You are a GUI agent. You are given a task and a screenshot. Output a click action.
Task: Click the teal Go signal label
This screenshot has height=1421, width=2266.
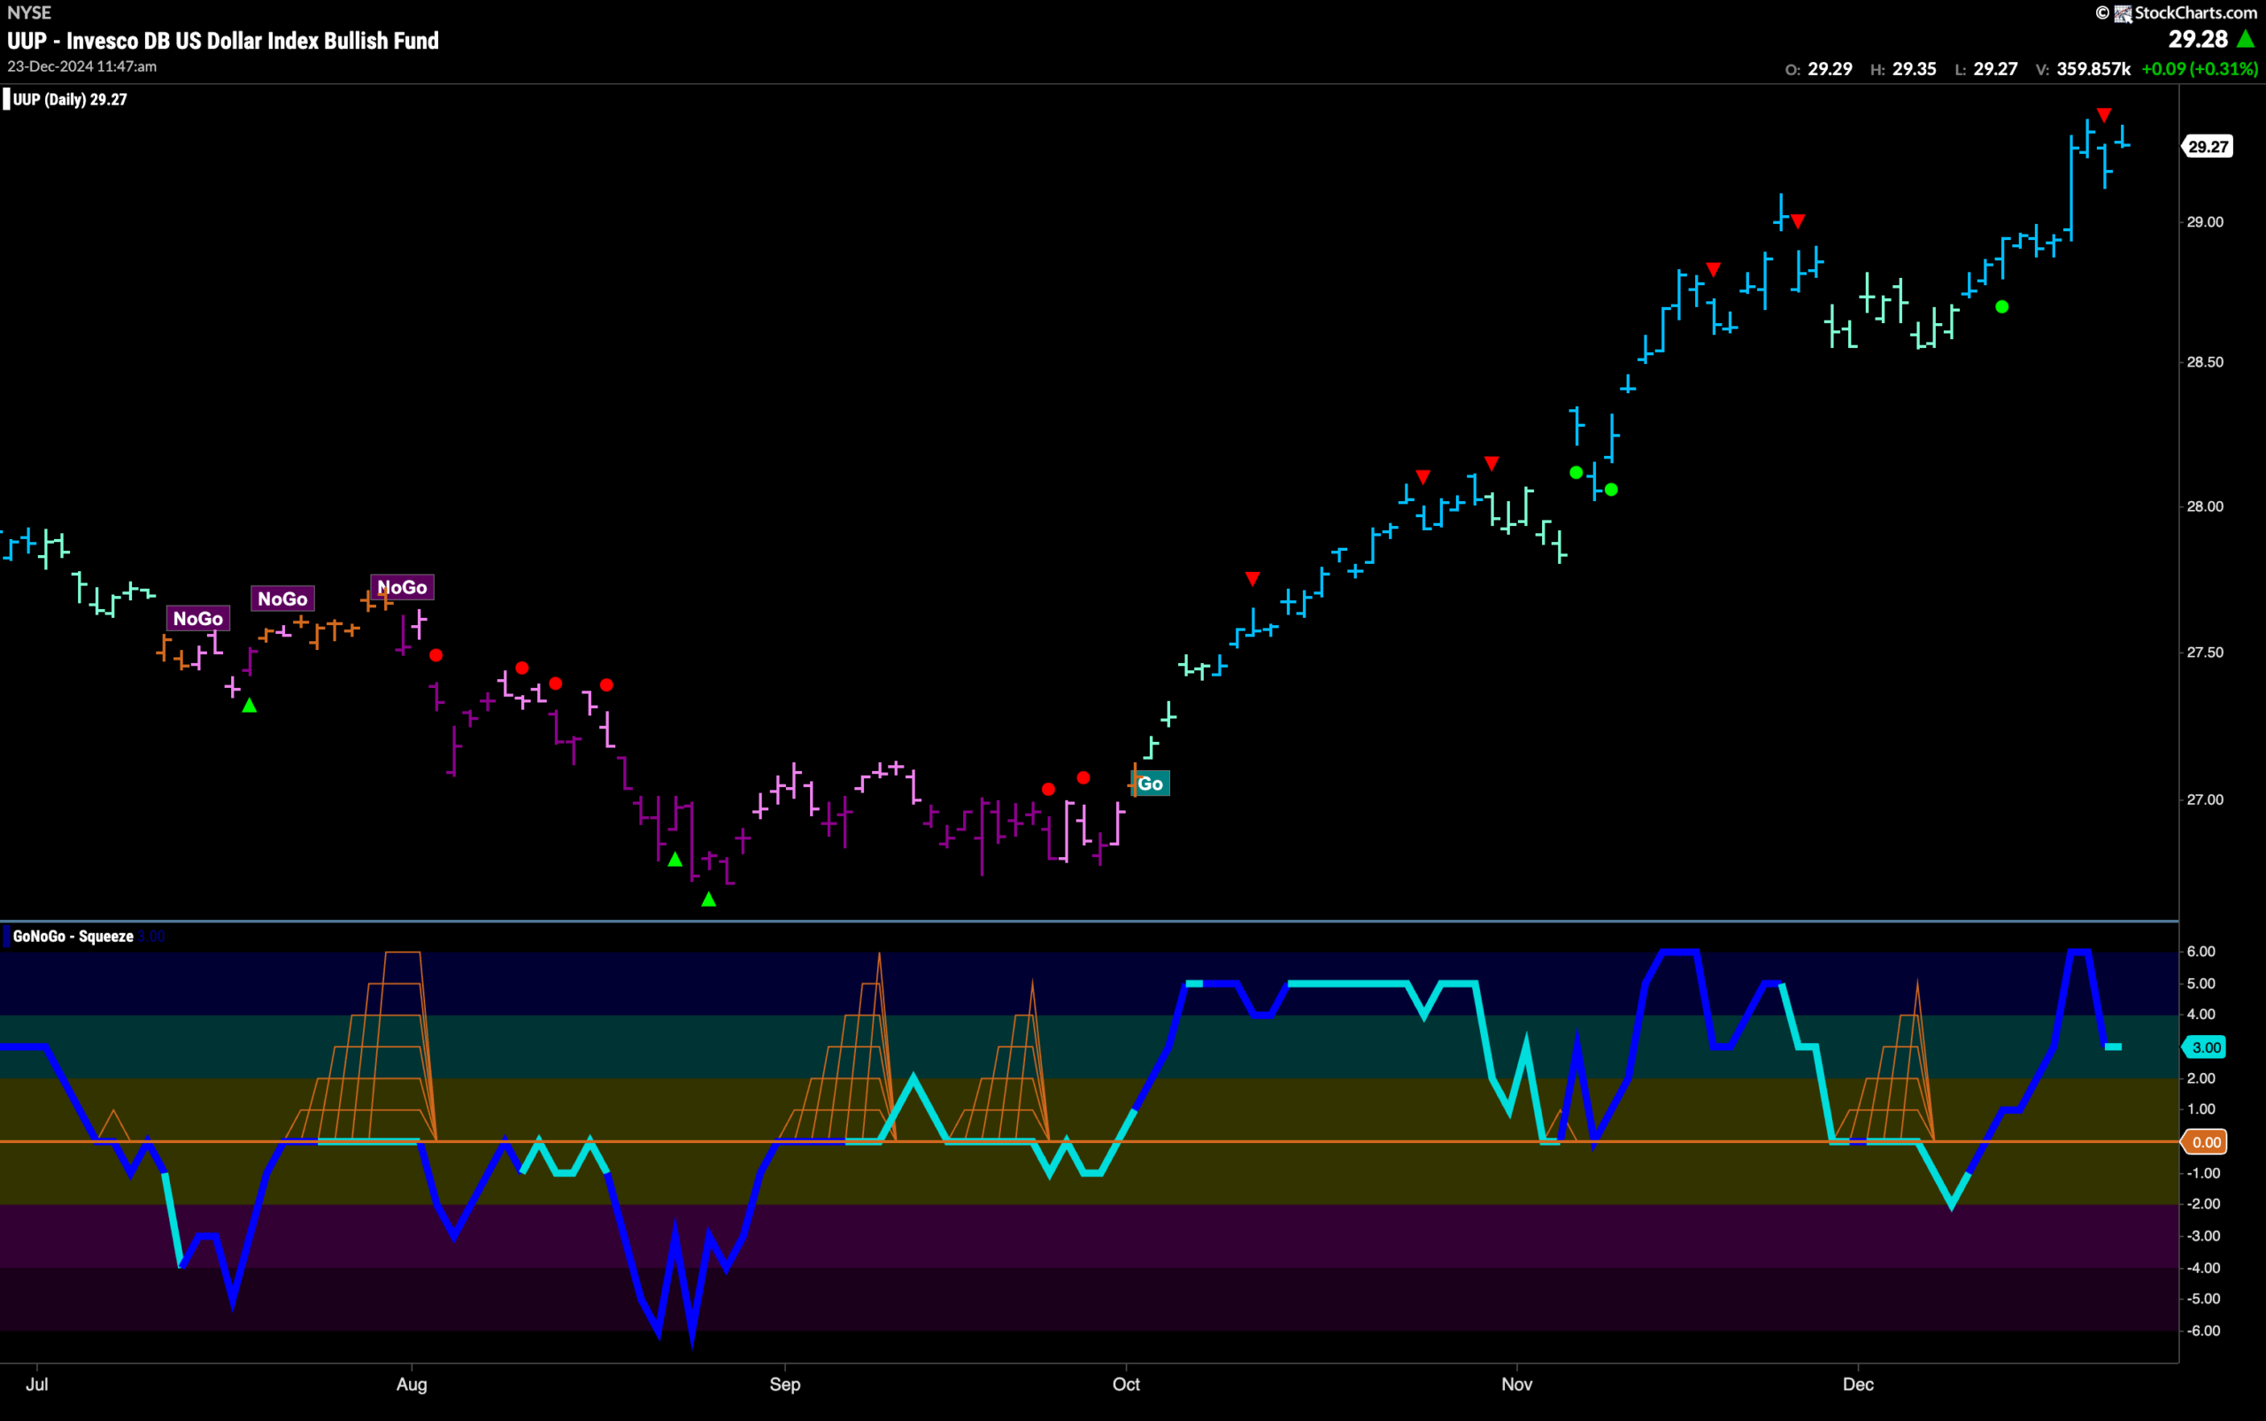click(1151, 783)
